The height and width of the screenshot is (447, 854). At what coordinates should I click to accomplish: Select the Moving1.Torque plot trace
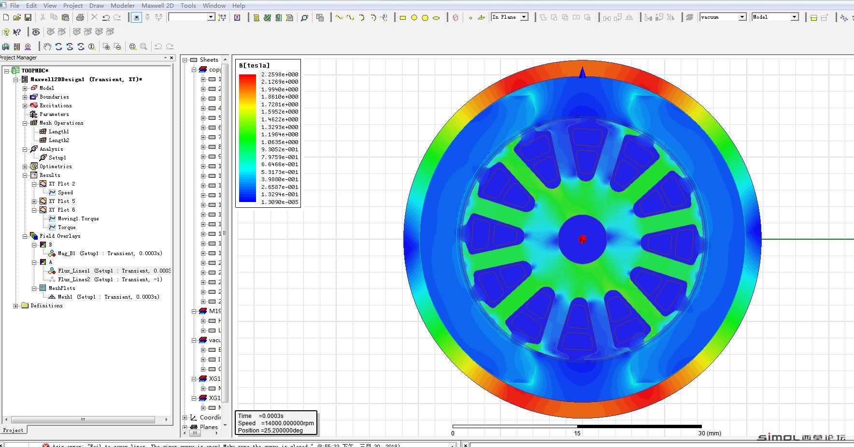(78, 218)
